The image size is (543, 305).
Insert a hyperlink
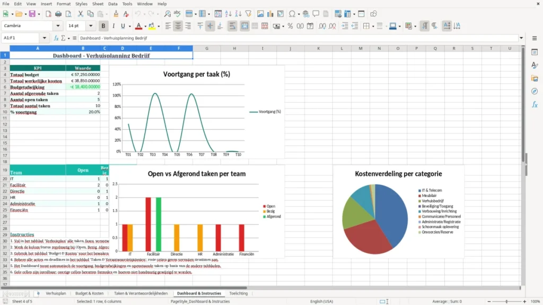point(306,14)
